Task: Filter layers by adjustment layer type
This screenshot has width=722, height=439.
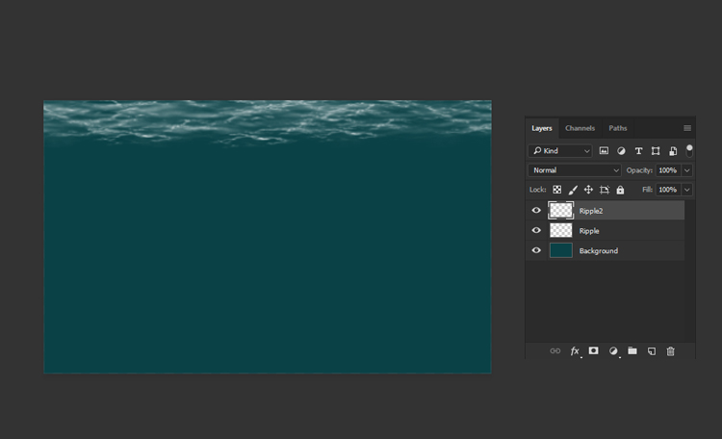Action: [x=621, y=151]
